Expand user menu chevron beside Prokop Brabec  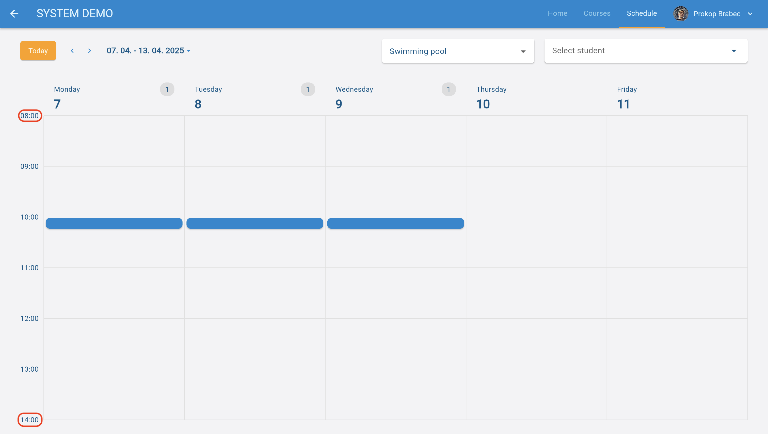pyautogui.click(x=750, y=14)
